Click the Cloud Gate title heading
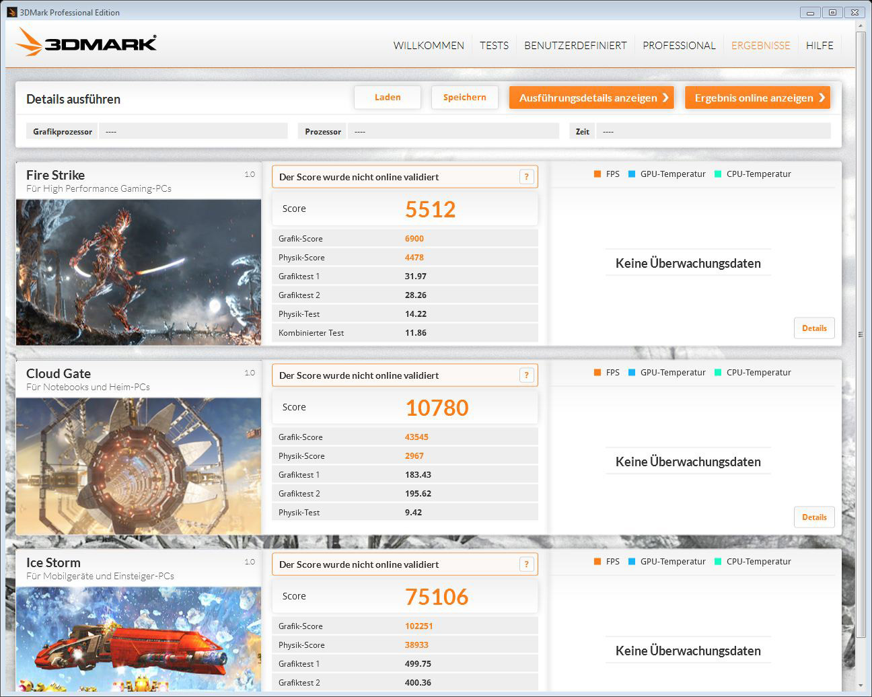872x697 pixels. tap(59, 373)
